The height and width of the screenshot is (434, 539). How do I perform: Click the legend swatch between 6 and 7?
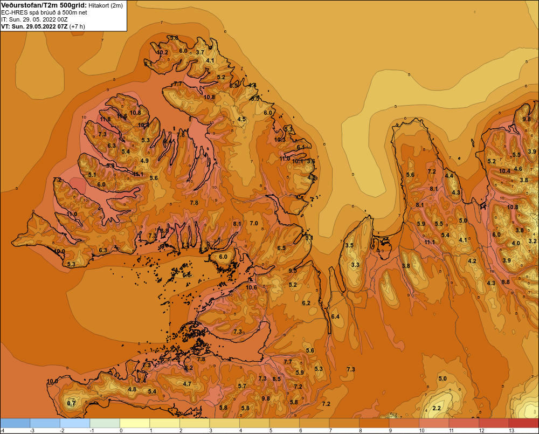pyautogui.click(x=314, y=423)
